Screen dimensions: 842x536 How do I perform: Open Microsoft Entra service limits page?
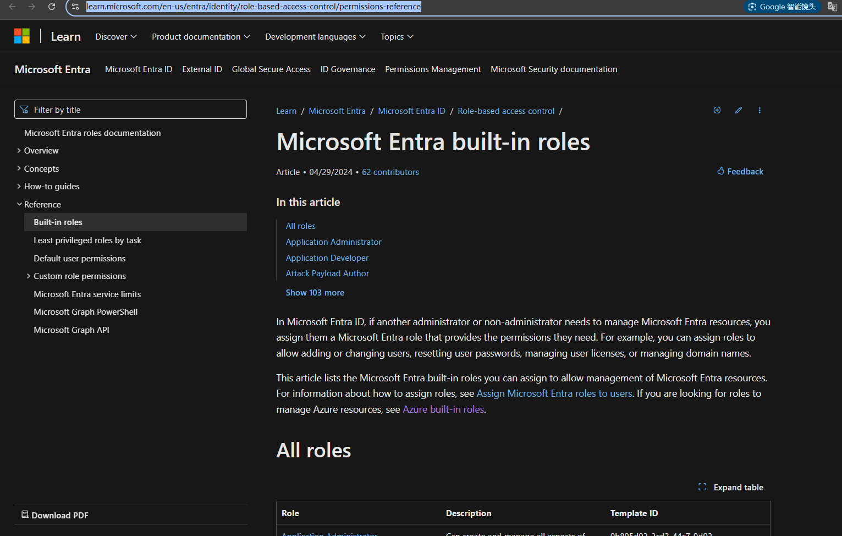[x=87, y=294]
